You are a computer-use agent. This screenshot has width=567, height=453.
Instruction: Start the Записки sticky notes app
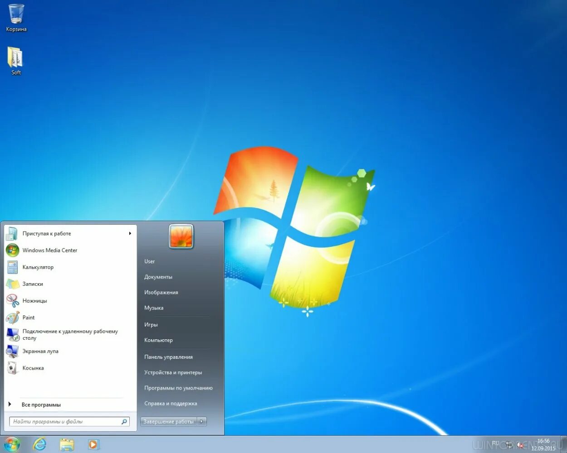[33, 284]
